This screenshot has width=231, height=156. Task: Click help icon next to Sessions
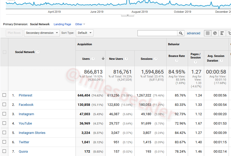pos(156,59)
